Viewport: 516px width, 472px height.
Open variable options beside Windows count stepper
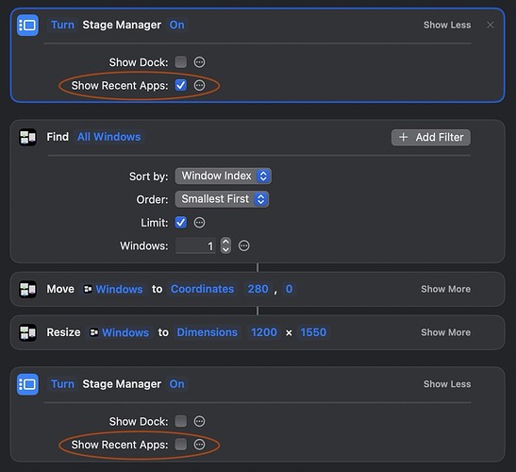(243, 245)
